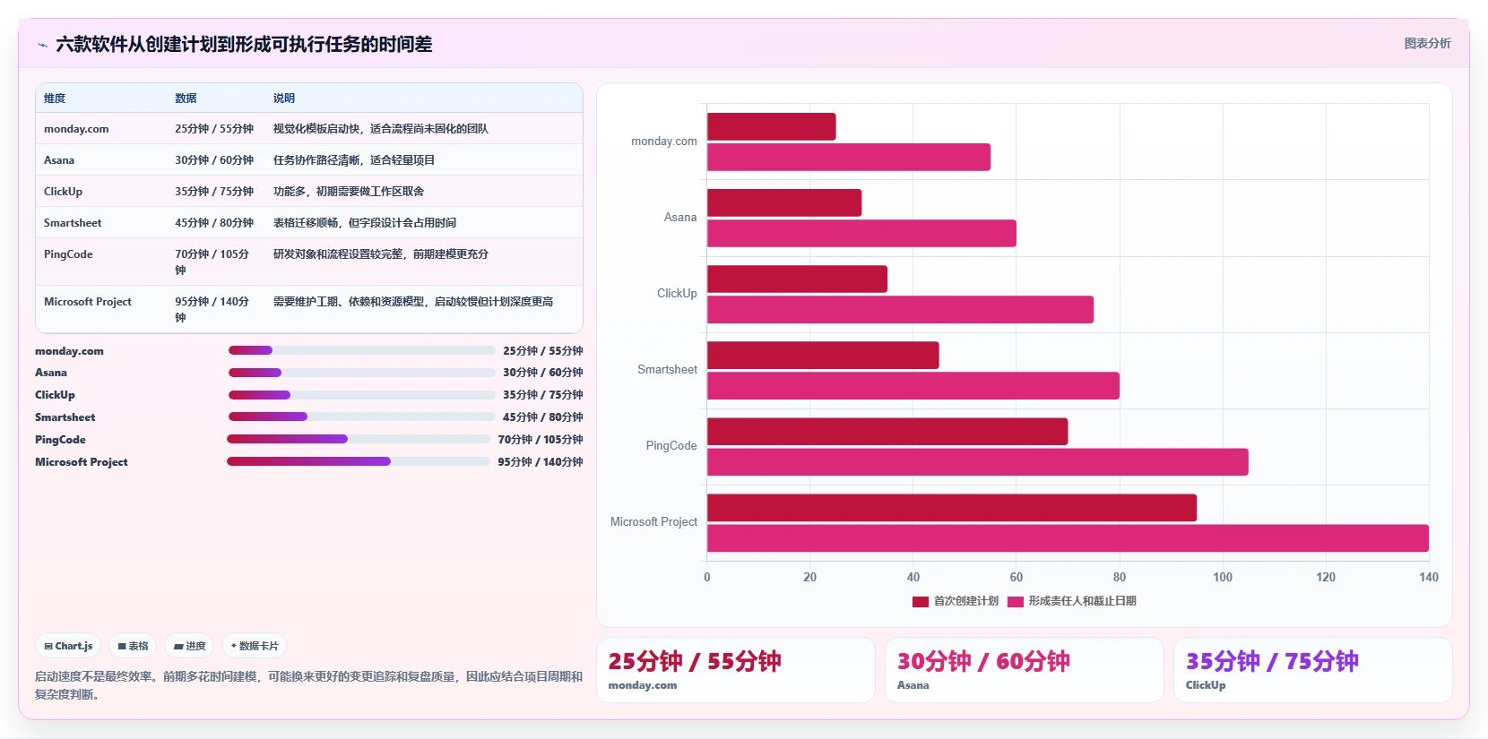Viewport: 1488px width, 739px height.
Task: Click ClickUp's dark red chart bar
Action: click(797, 279)
